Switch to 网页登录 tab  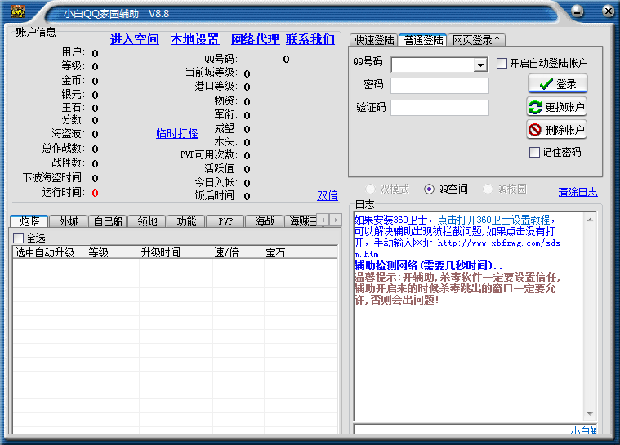(476, 40)
